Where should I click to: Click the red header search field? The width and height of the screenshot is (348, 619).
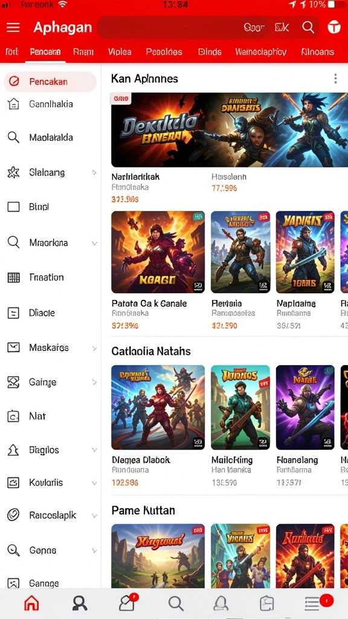click(x=182, y=27)
